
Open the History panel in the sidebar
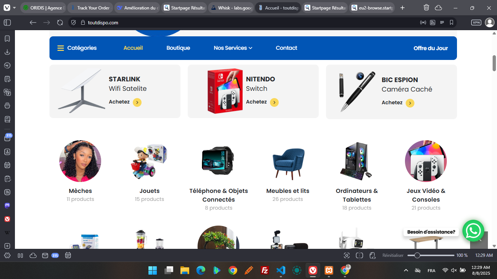7,65
